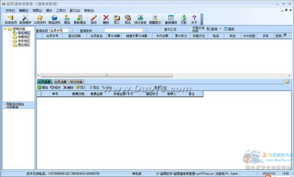The image size is (294, 177).
Task: Open the 帮助 menu
Action: [89, 11]
